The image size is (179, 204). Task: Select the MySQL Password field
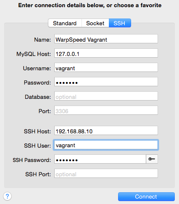pyautogui.click(x=106, y=82)
